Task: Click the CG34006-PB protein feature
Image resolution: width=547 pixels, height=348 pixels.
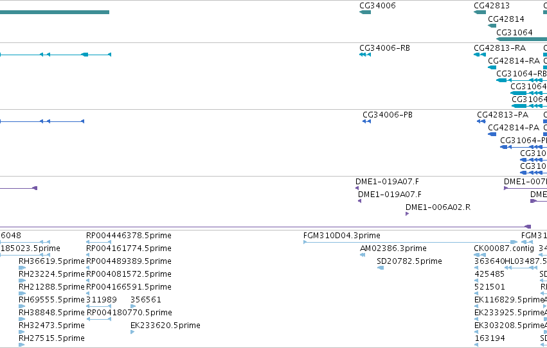Action: pyautogui.click(x=366, y=121)
